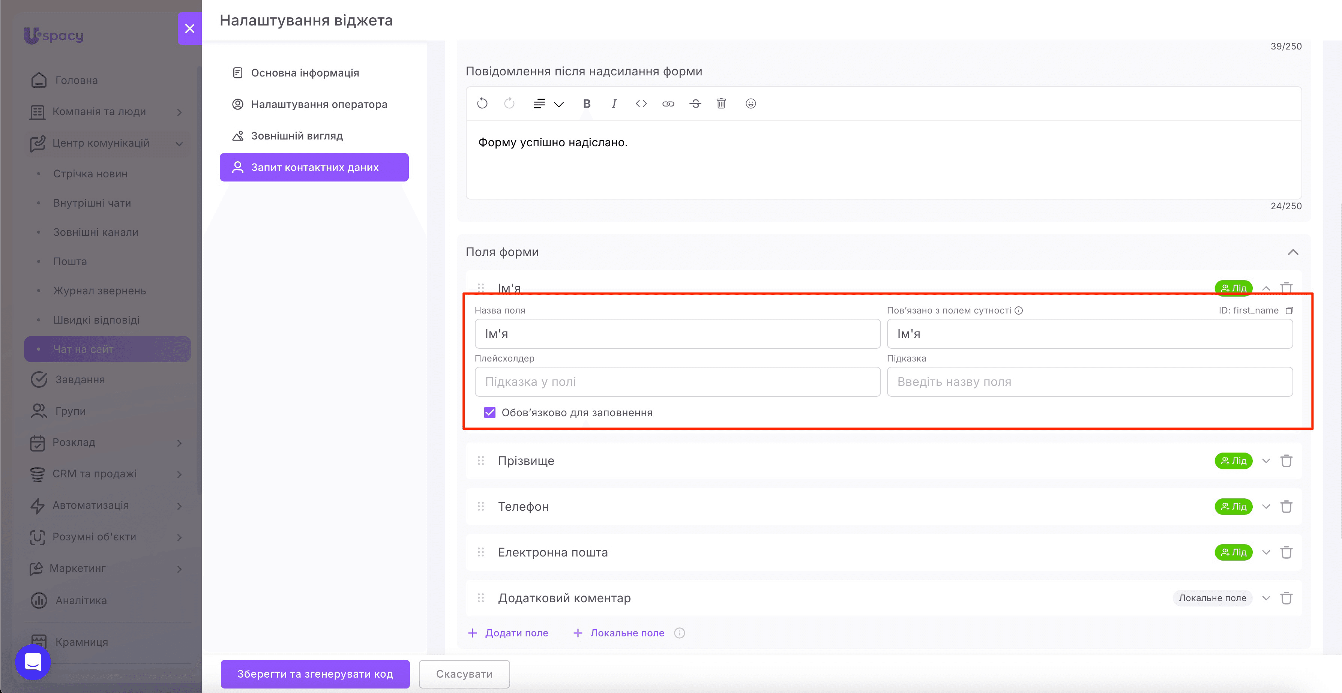Click the drag handle of Електронна пошта
This screenshot has width=1342, height=693.
[481, 552]
